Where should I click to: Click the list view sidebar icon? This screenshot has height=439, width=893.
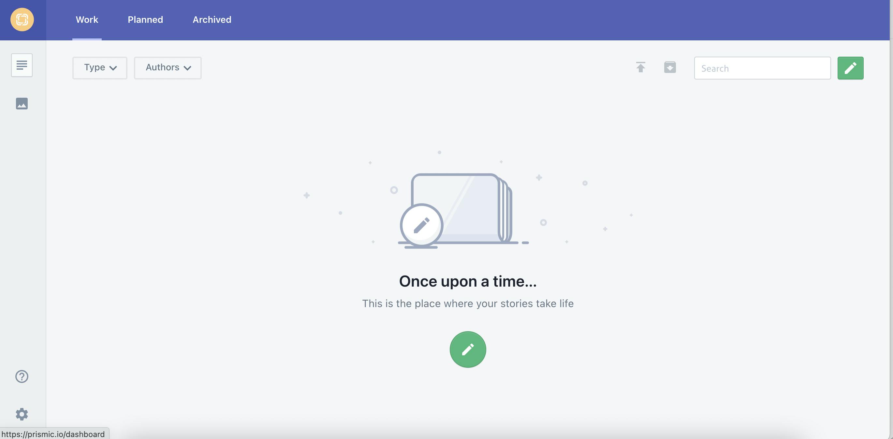pyautogui.click(x=22, y=64)
